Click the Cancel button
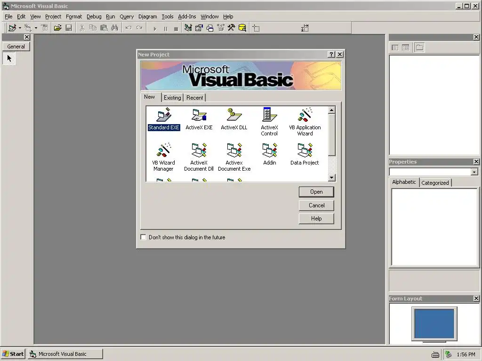The width and height of the screenshot is (482, 361). click(x=316, y=205)
